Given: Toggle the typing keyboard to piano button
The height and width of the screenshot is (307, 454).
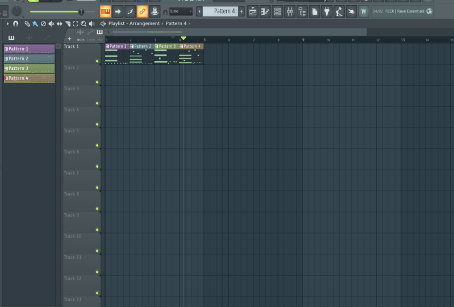Looking at the screenshot, I should point(105,11).
